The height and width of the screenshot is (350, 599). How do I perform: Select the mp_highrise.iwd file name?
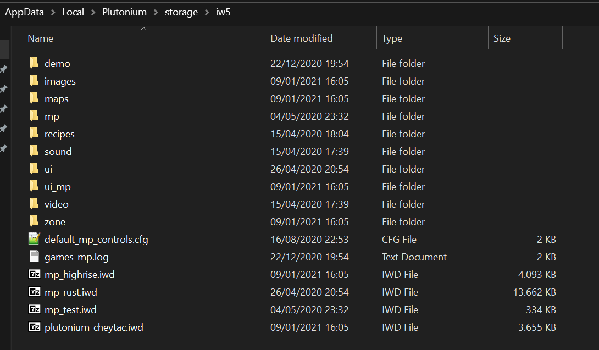coord(80,274)
